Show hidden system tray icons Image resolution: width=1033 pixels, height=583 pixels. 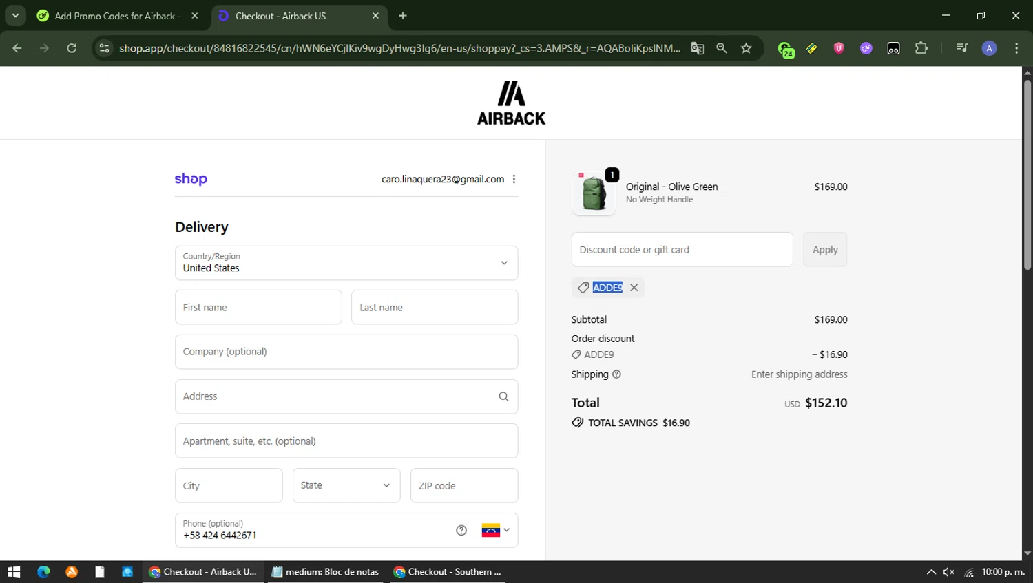(x=931, y=572)
